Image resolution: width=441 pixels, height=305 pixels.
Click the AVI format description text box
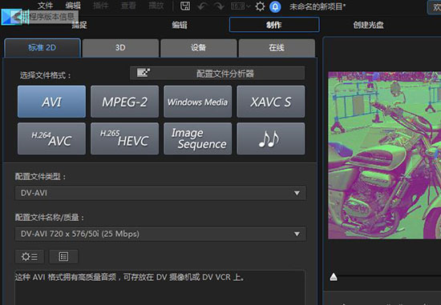(x=160, y=287)
